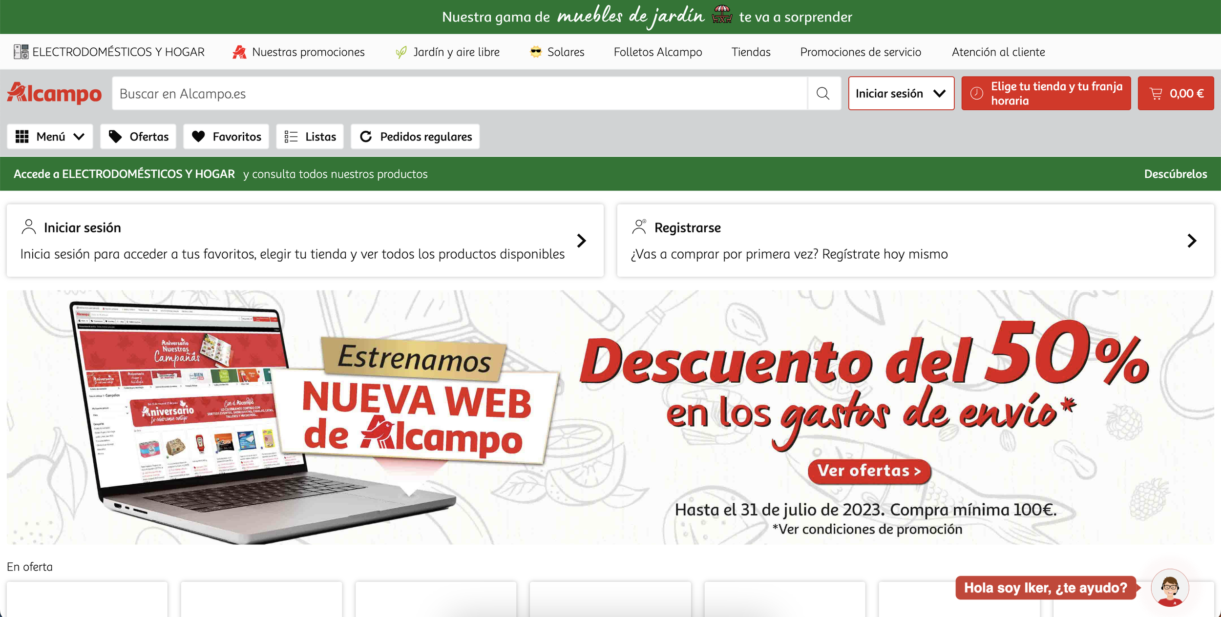This screenshot has width=1221, height=617.
Task: Click the chevron on the Registrarse card
Action: click(1192, 241)
